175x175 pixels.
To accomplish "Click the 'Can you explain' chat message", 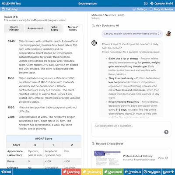I will 132,34.
